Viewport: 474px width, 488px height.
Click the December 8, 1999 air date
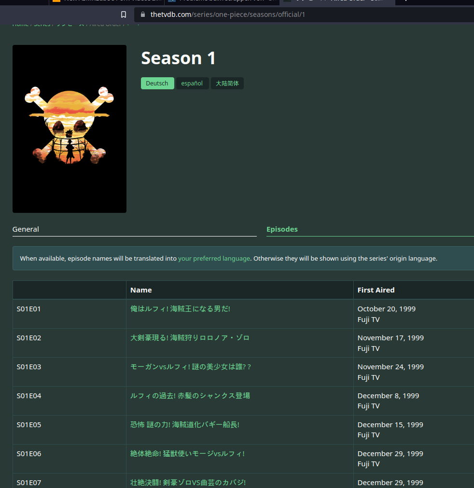point(389,396)
